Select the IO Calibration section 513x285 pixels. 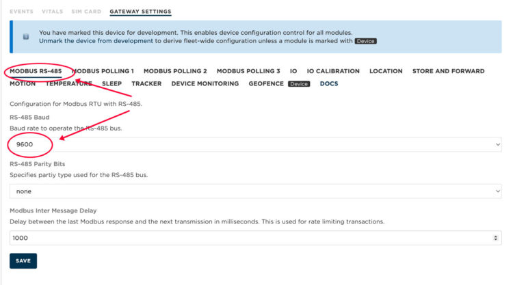[x=333, y=71]
